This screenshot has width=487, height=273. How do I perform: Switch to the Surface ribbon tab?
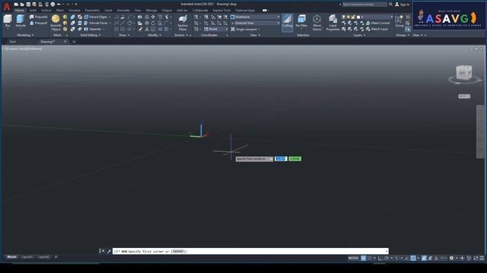point(46,10)
